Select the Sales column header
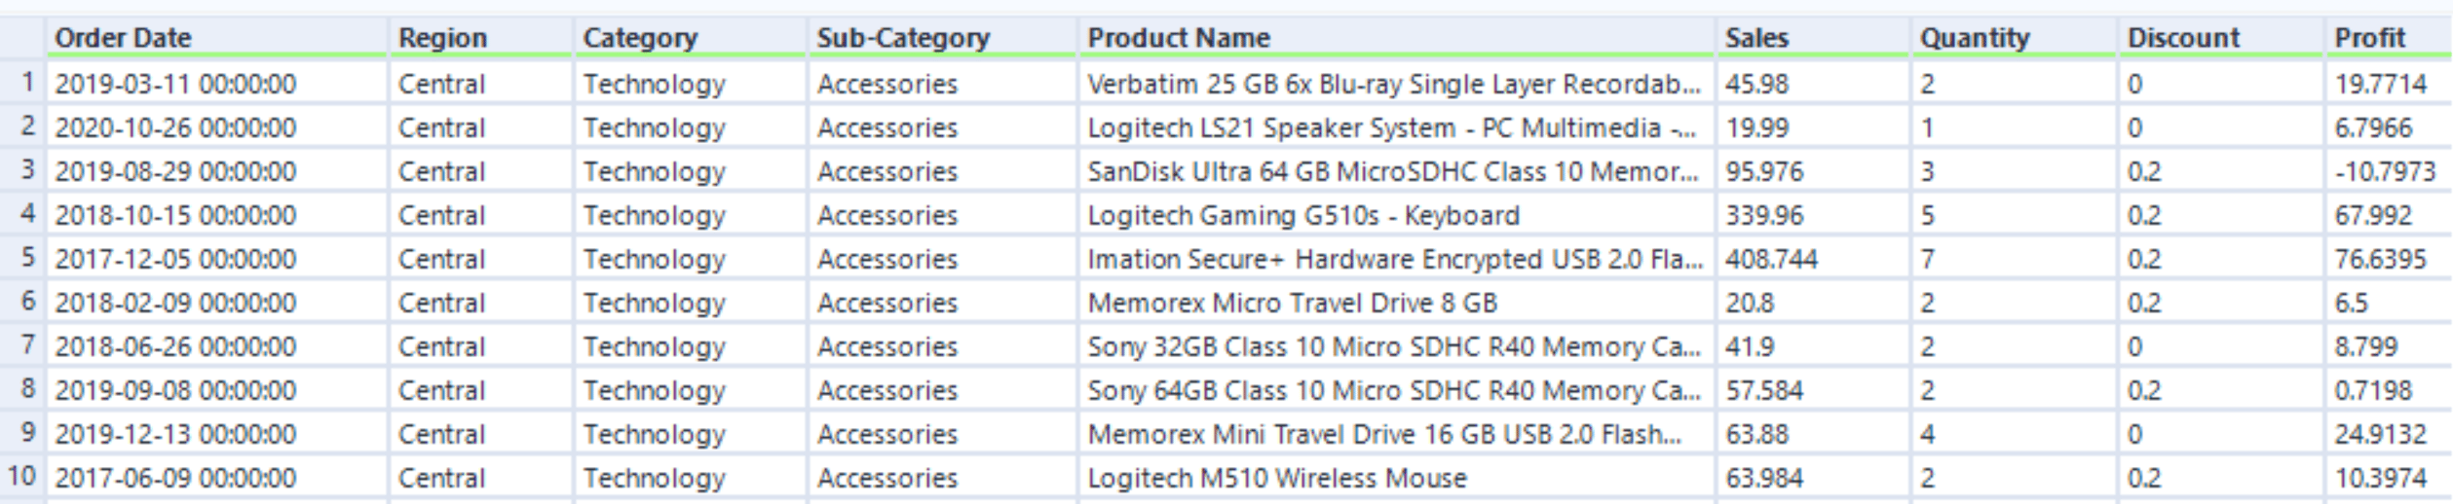 coord(1813,38)
